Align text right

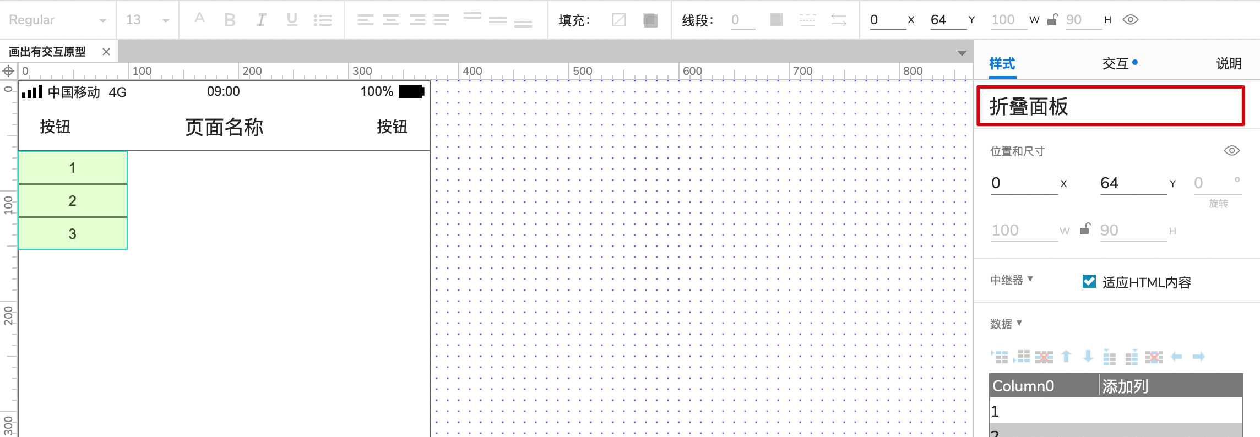(417, 20)
